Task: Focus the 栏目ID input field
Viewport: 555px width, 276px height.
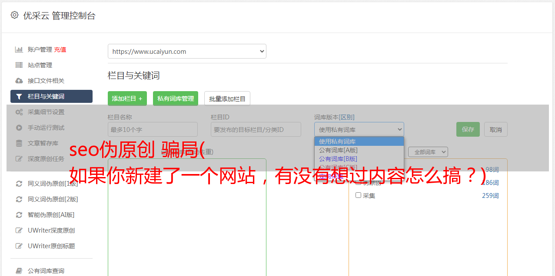Action: [x=256, y=129]
